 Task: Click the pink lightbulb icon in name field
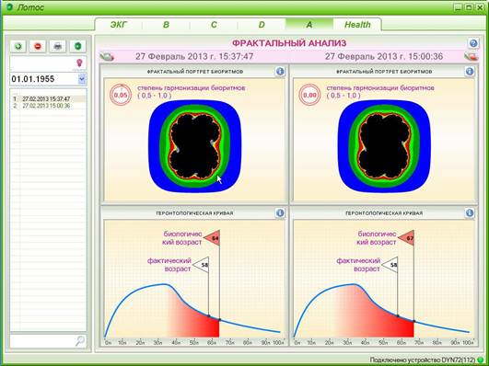[x=79, y=63]
